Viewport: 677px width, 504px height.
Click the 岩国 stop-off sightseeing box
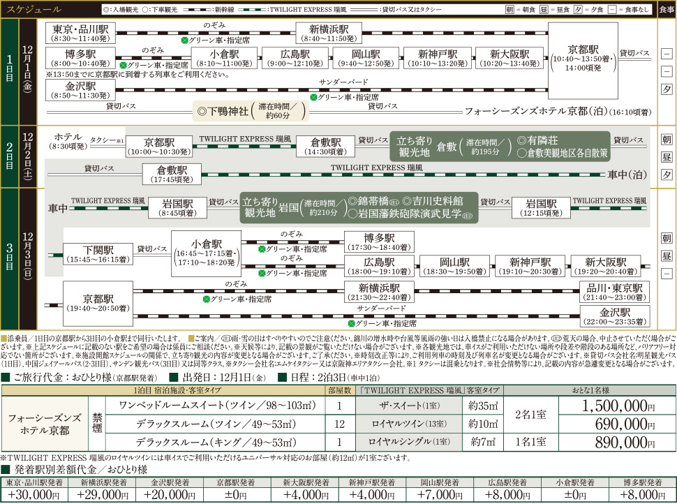(x=359, y=207)
